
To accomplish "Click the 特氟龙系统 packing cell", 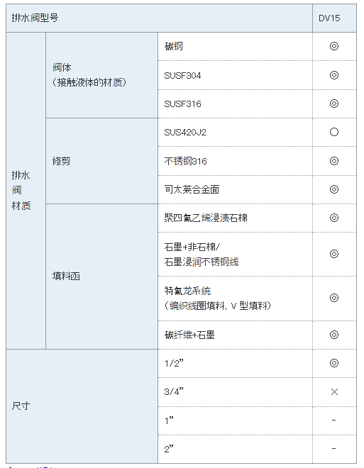I will 236,298.
